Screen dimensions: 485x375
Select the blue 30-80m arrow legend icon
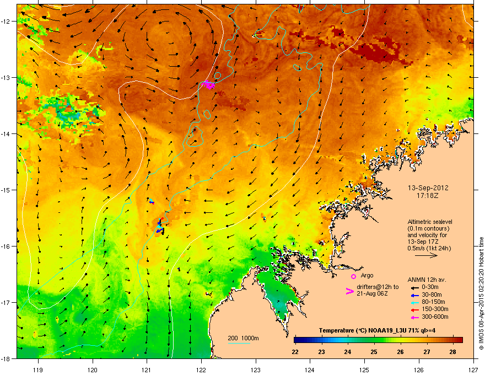point(415,295)
